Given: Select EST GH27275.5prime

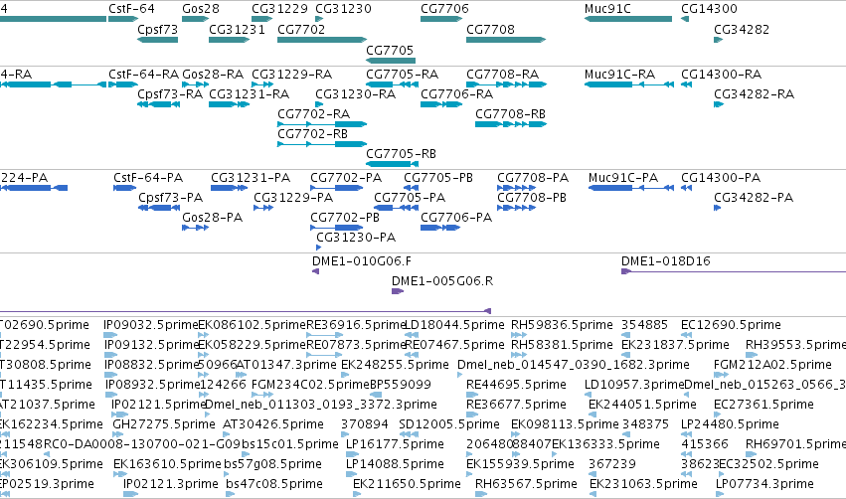Looking at the screenshot, I should coord(118,434).
